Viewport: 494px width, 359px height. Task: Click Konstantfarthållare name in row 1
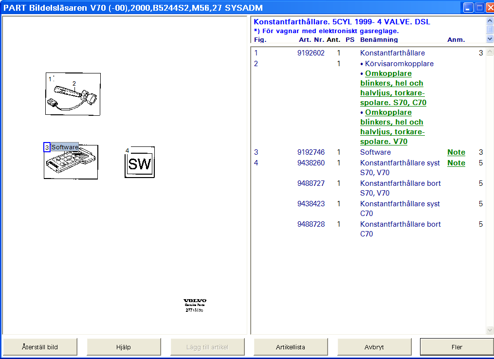[392, 53]
